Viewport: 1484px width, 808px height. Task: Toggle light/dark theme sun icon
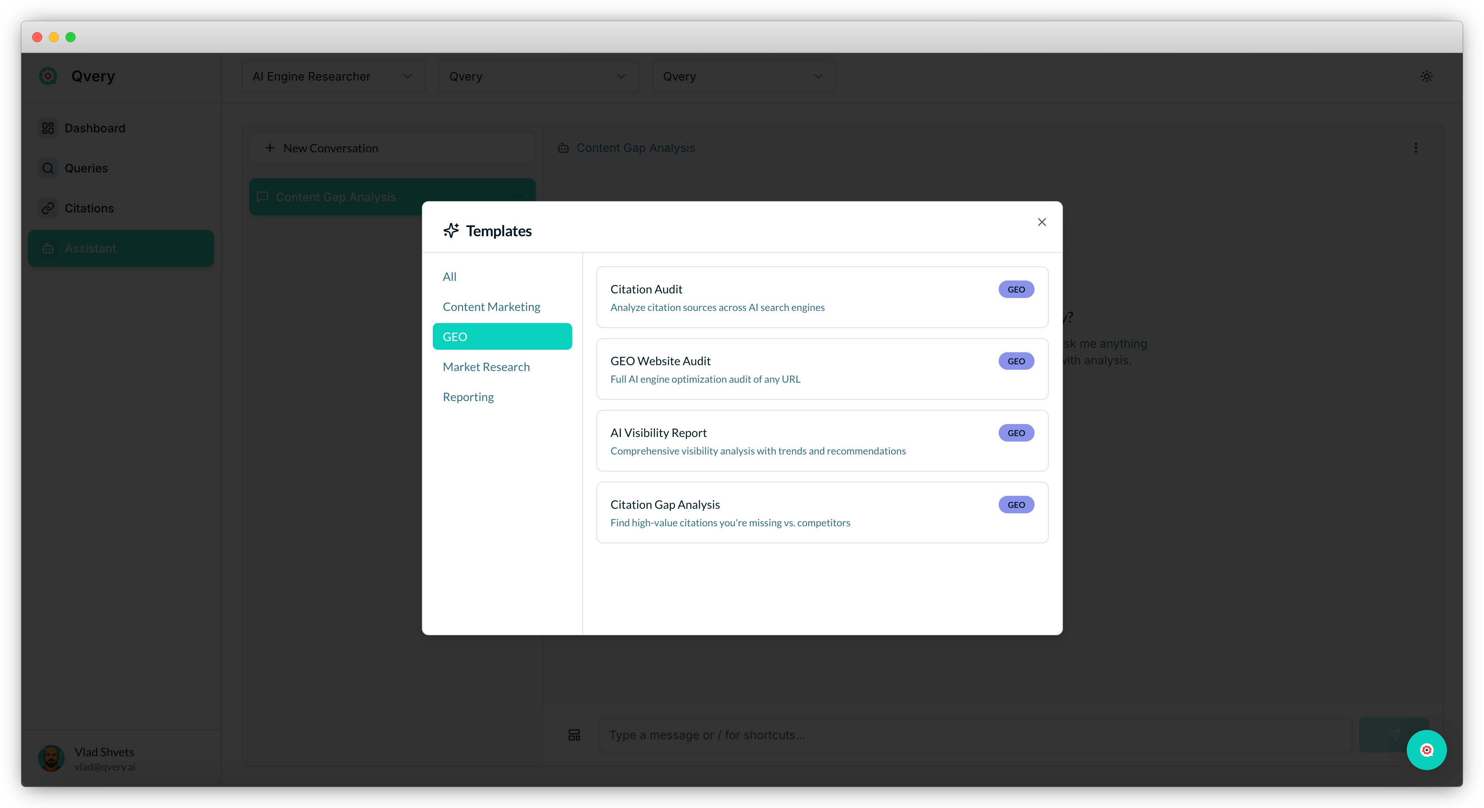[x=1426, y=76]
